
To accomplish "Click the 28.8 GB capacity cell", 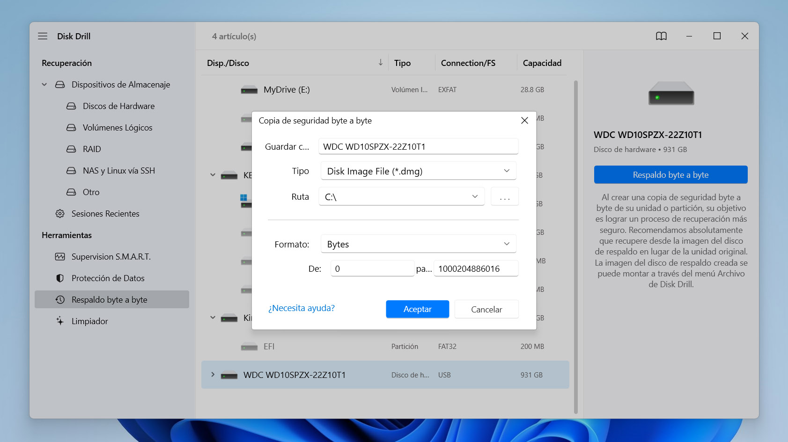I will [x=532, y=90].
